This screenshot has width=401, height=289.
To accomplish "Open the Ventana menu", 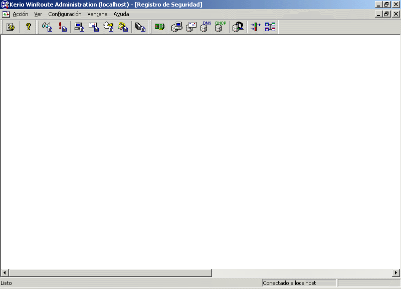I will (x=97, y=15).
